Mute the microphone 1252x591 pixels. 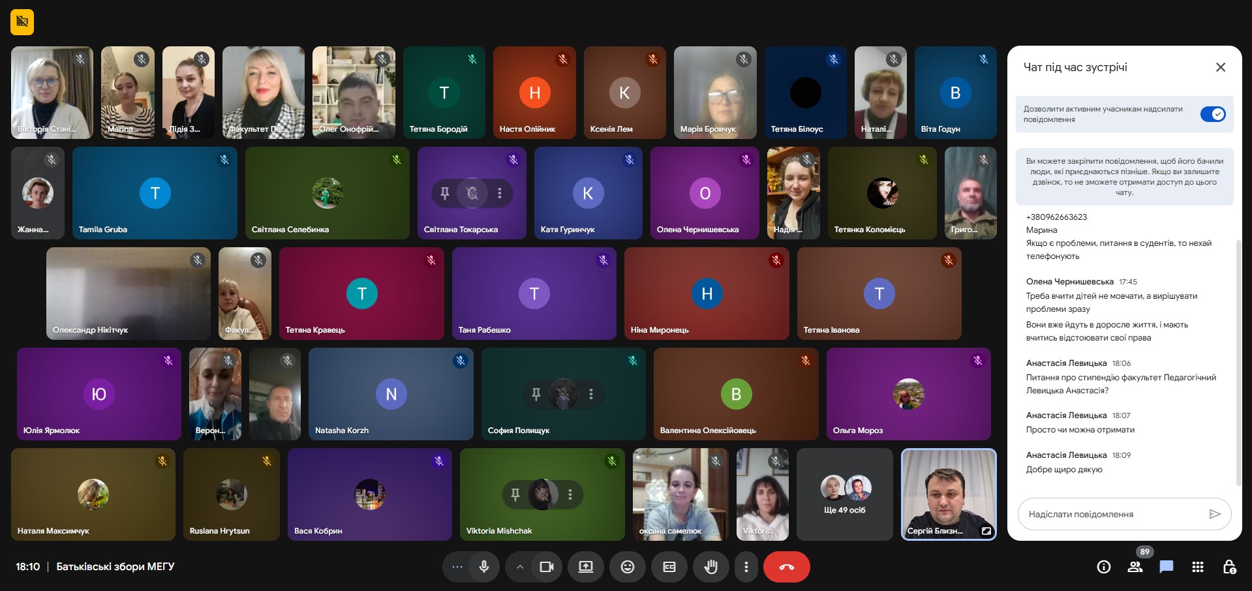(x=484, y=567)
